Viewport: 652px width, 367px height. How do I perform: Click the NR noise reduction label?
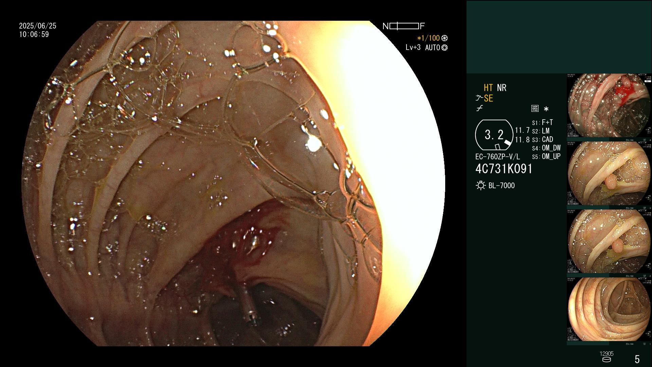click(502, 88)
